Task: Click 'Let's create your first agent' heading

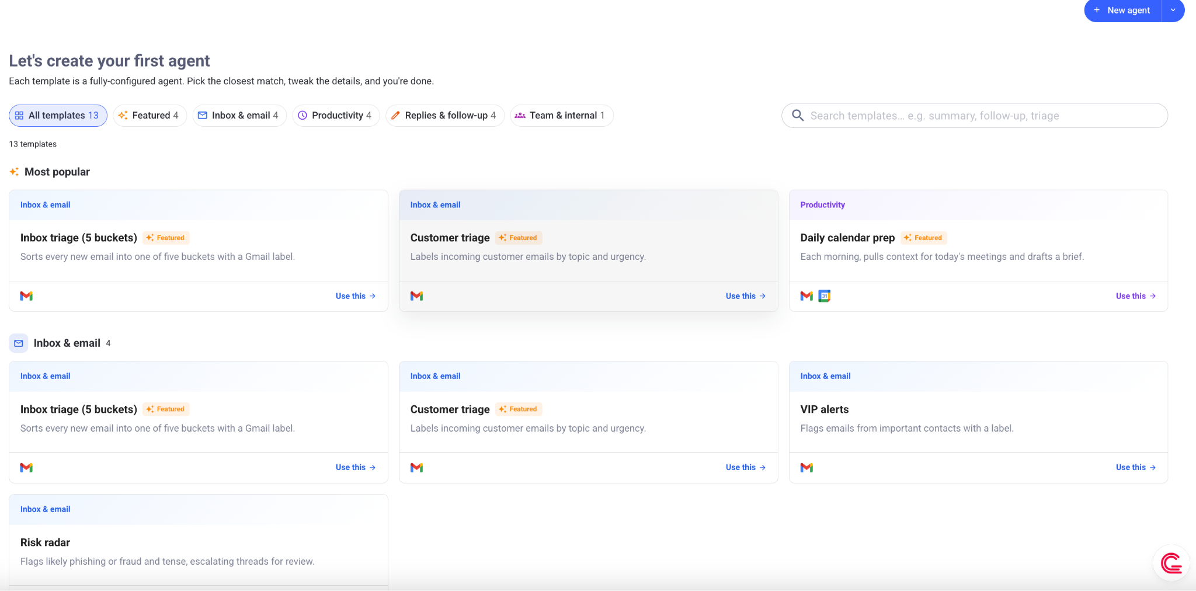Action: coord(109,61)
